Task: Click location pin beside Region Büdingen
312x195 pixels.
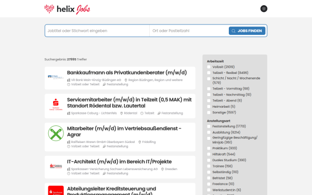Action: pyautogui.click(x=126, y=80)
